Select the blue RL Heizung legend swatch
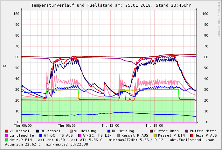This screenshot has height=150, width=222. (109, 131)
